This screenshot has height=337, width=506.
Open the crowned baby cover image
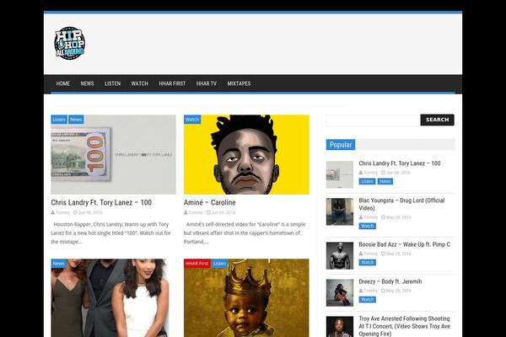point(246,298)
